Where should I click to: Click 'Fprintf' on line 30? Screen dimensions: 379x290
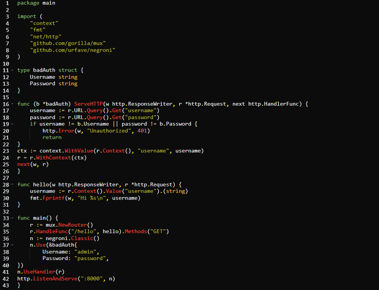click(54, 198)
